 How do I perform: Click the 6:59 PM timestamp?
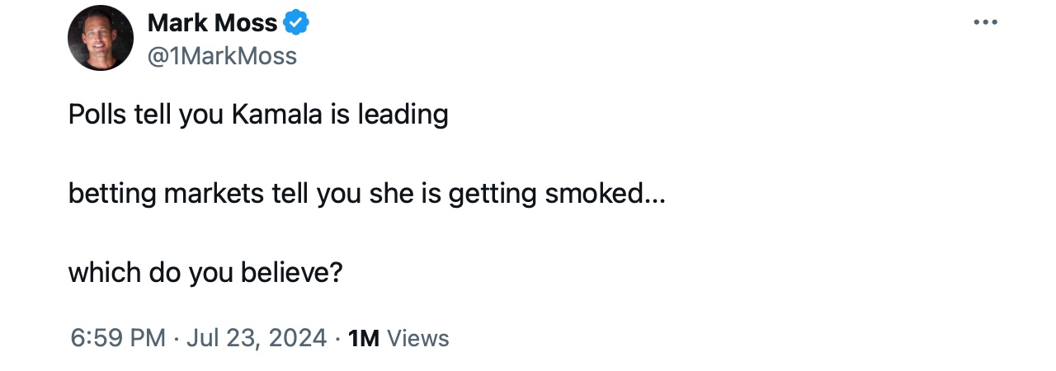(x=118, y=338)
